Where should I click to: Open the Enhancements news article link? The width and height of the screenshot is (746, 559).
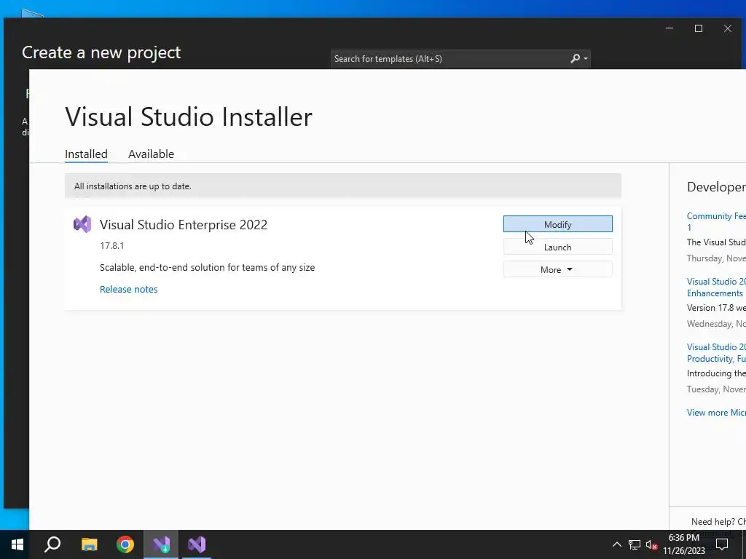coord(716,287)
